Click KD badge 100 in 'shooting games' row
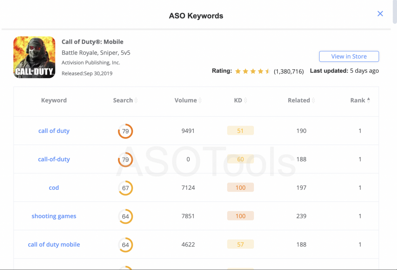Viewport: 397px width, 270px height. pos(240,216)
